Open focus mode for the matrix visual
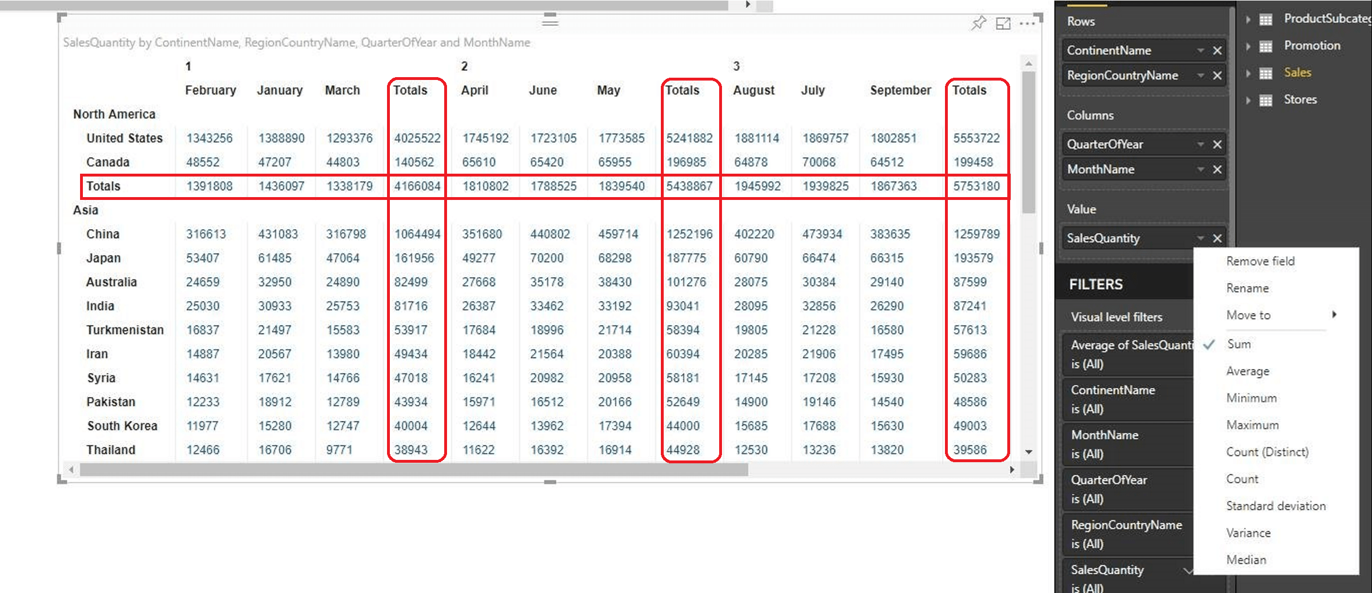1372x593 pixels. tap(1003, 23)
